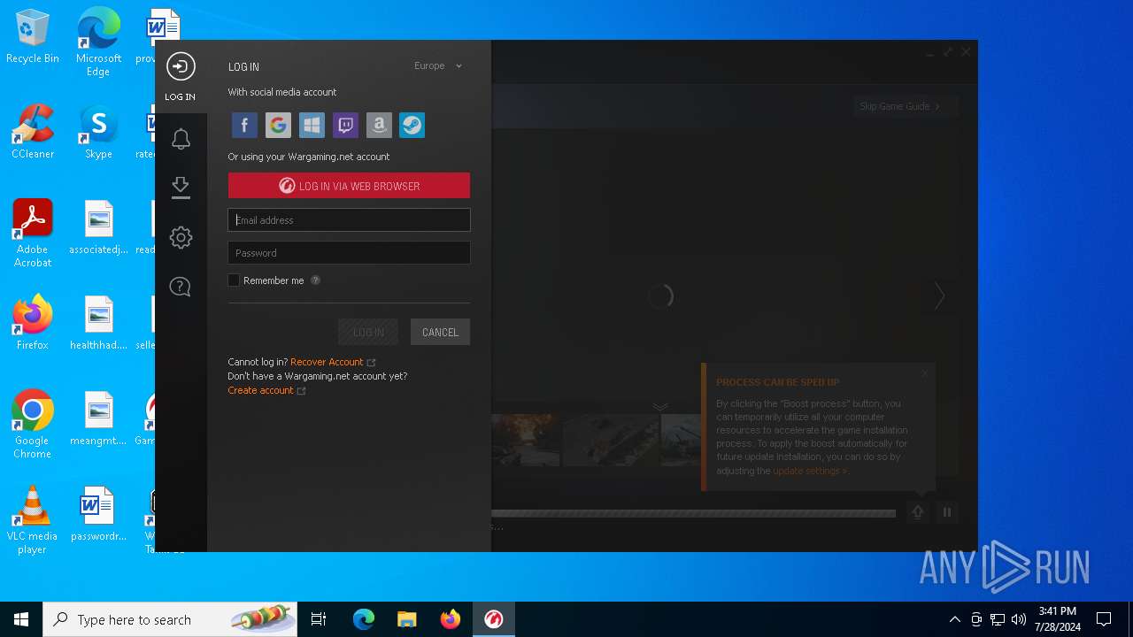Open the Europe region dropdown
The width and height of the screenshot is (1133, 637).
(x=438, y=66)
